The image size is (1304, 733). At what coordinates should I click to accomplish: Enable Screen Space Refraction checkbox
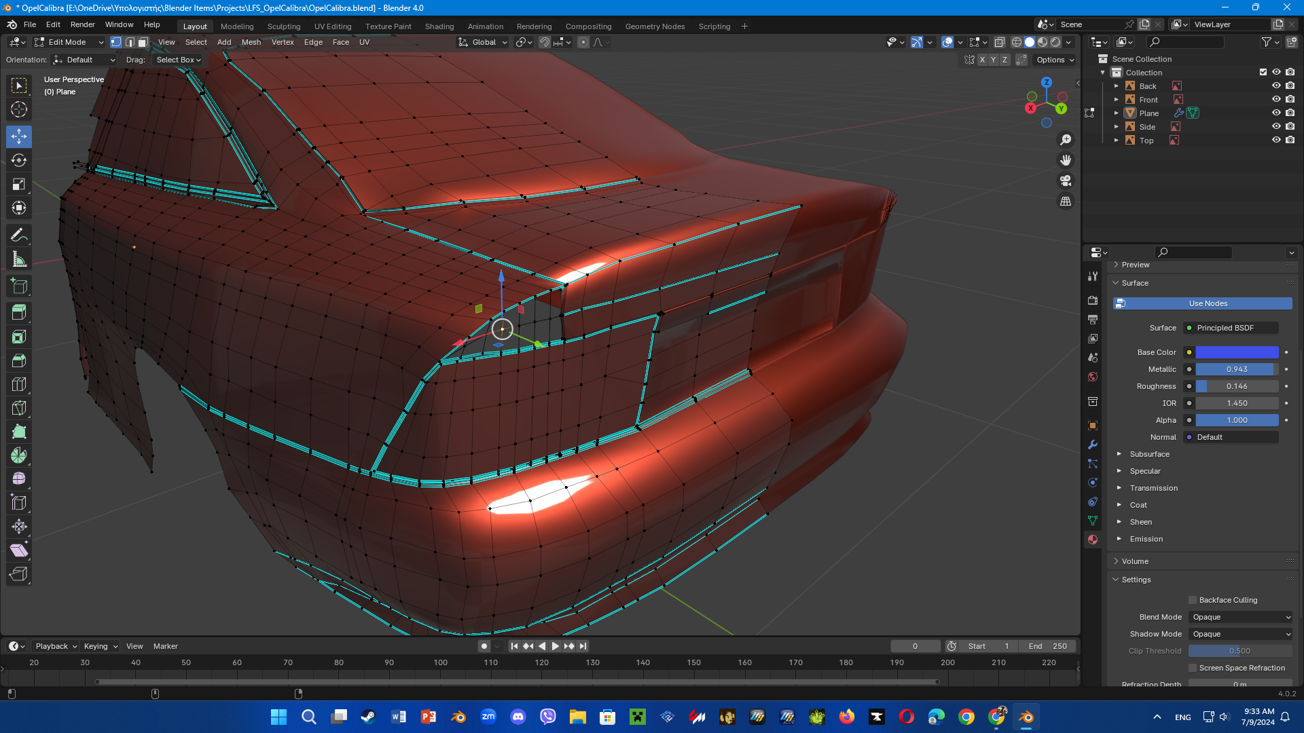point(1193,668)
